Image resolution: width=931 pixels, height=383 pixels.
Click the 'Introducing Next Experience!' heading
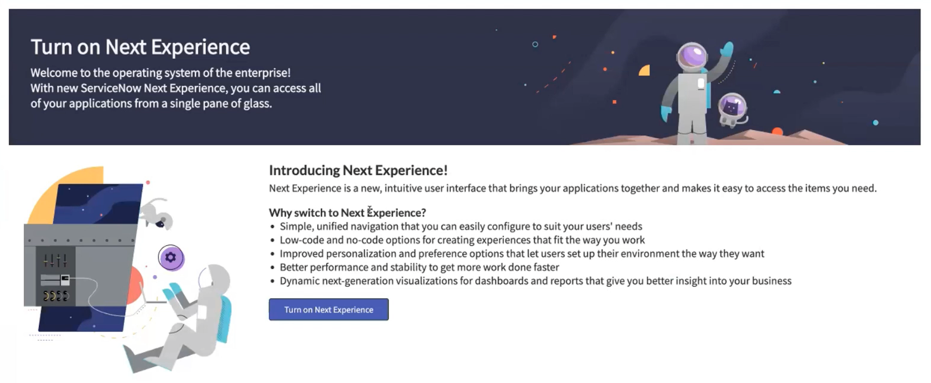click(358, 170)
